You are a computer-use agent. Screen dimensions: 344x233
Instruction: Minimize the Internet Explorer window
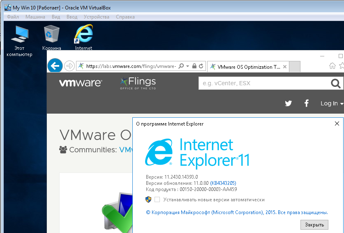pos(322,56)
